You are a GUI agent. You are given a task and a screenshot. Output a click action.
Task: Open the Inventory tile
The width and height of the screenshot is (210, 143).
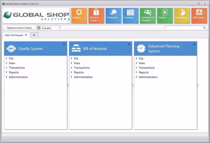point(131,16)
